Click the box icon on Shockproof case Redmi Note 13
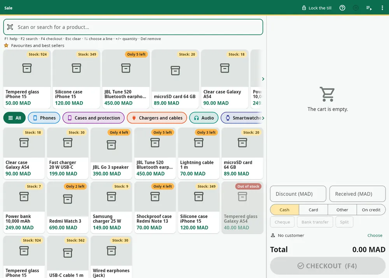This screenshot has width=389, height=278. 155,197
